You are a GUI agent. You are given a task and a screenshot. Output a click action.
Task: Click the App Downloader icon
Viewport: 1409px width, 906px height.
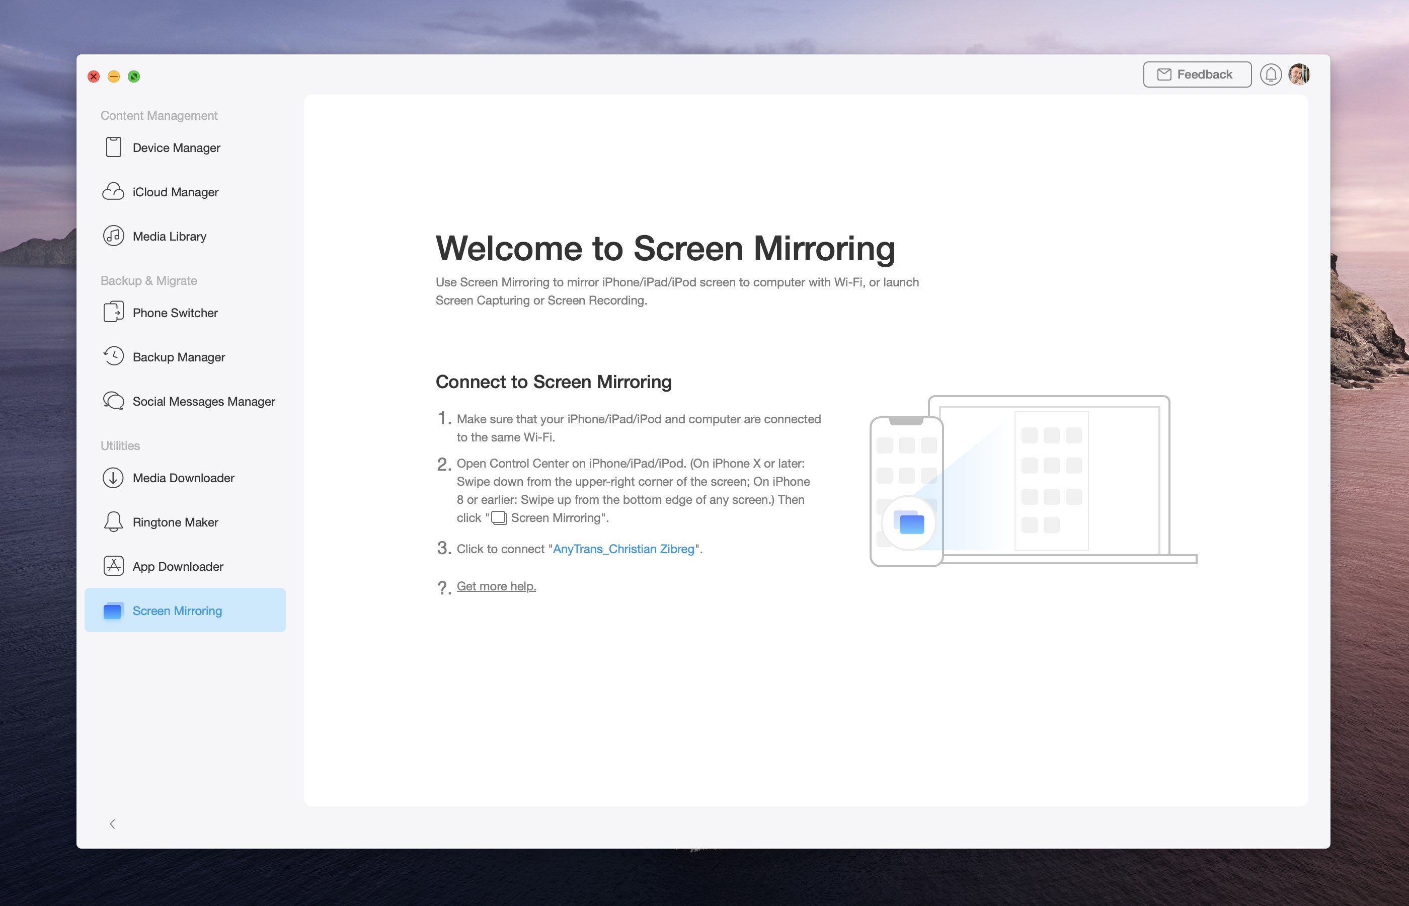[x=114, y=566]
